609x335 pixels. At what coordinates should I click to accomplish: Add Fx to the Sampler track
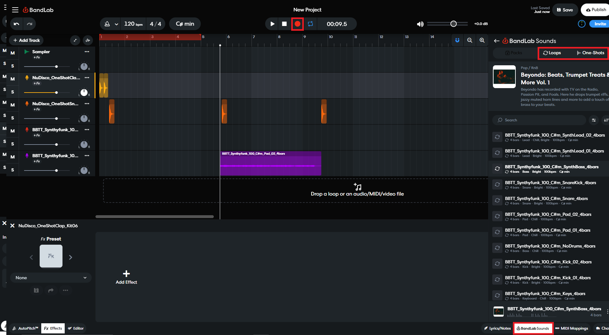pos(37,57)
